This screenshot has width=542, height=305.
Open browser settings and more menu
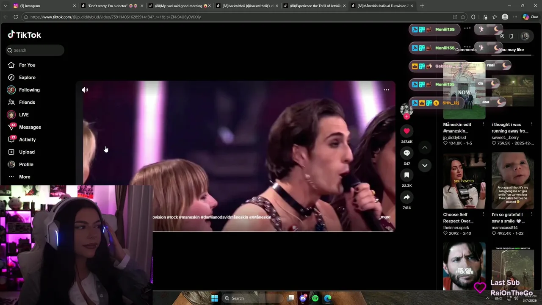(x=515, y=17)
